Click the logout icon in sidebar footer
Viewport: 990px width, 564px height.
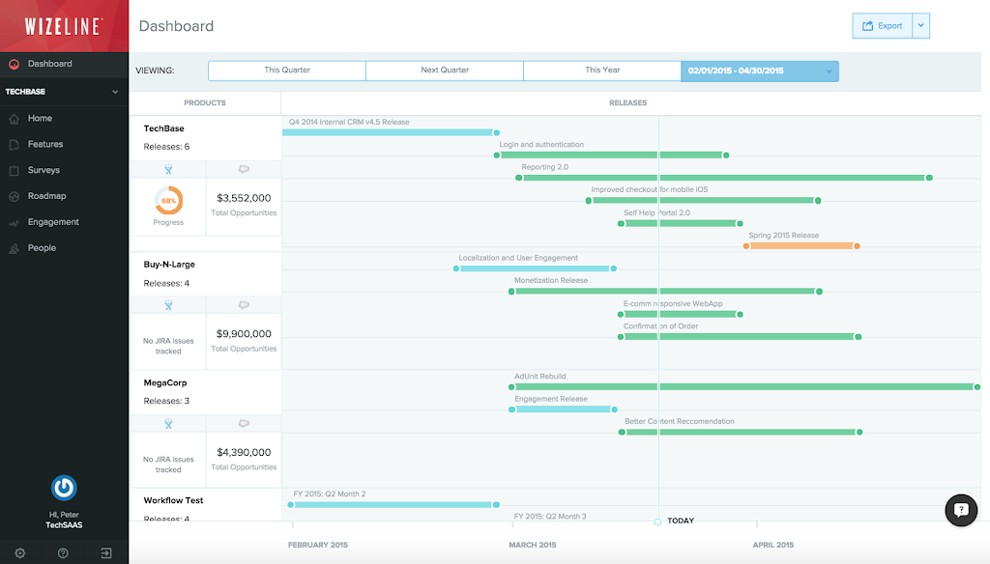coord(106,553)
